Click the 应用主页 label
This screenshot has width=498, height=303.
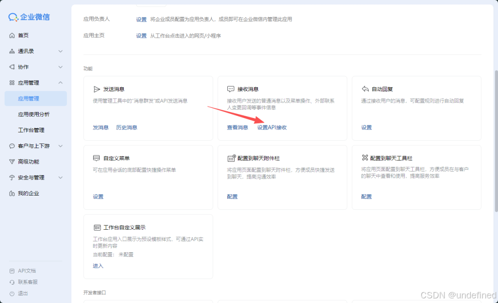point(94,36)
